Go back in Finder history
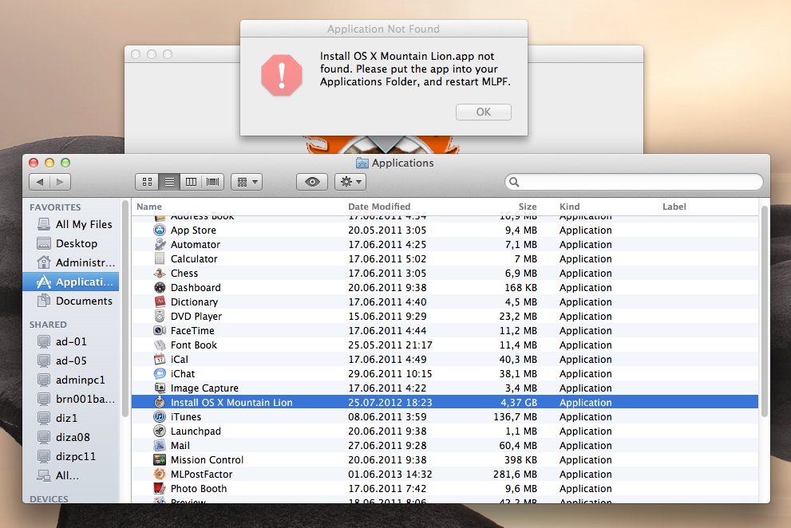 point(40,182)
